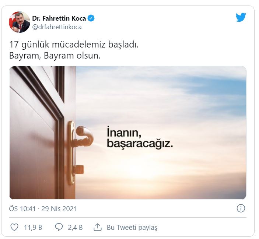259x239 pixels.
Task: Click the 11,9 B like count
Action: click(33, 228)
